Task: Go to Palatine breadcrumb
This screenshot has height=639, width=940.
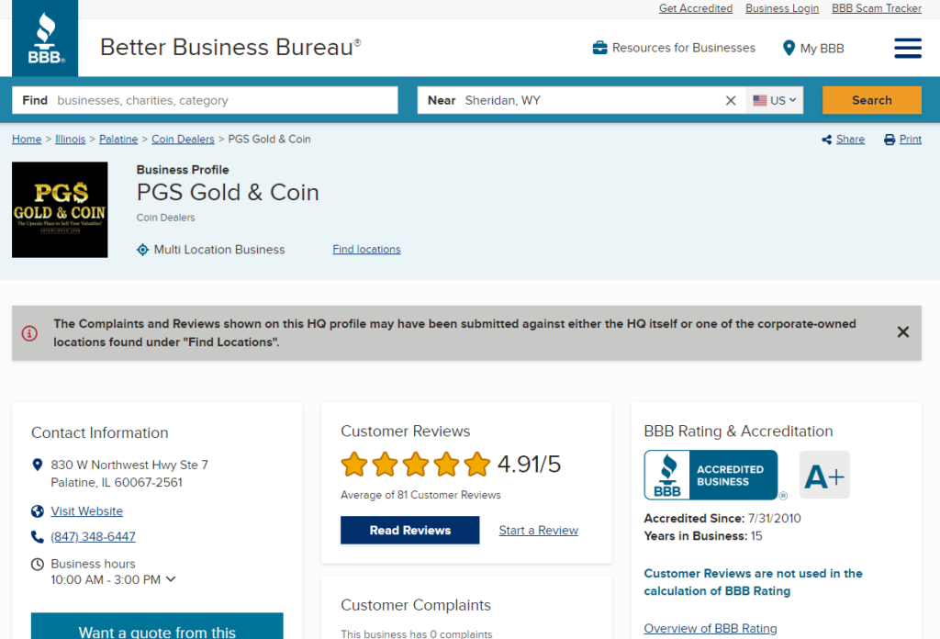Action: 118,139
